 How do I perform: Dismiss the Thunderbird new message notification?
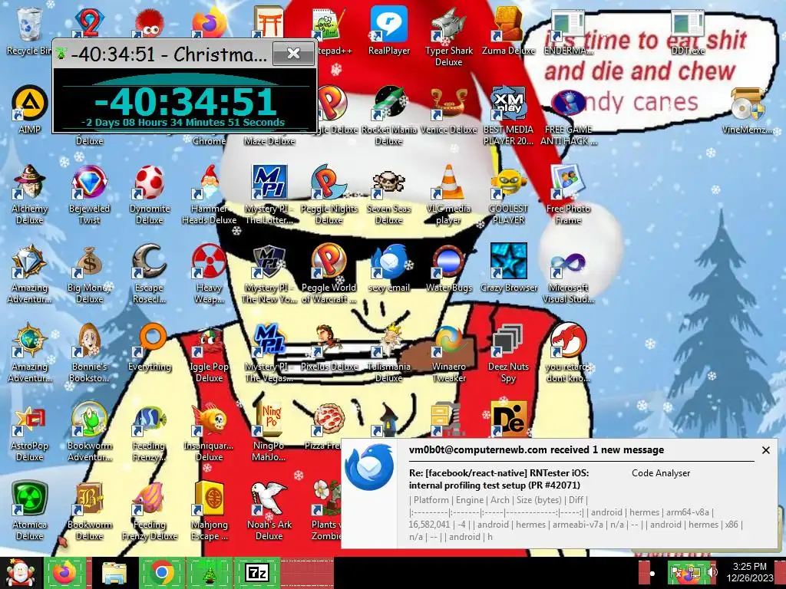point(765,449)
